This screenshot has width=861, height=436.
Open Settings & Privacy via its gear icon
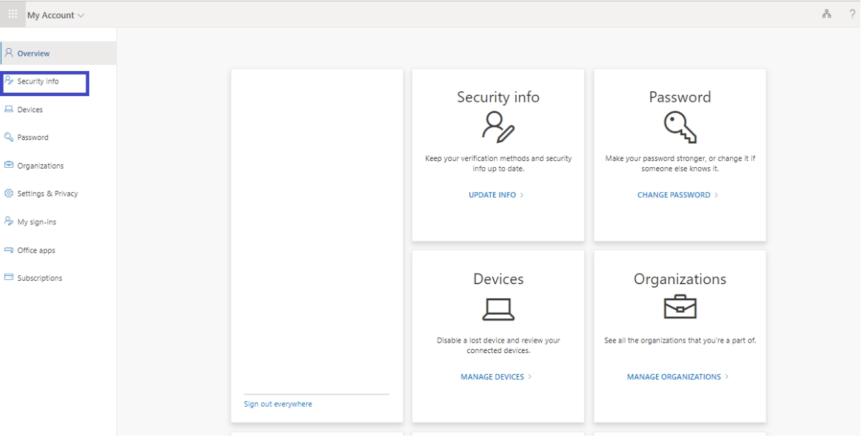coord(10,194)
